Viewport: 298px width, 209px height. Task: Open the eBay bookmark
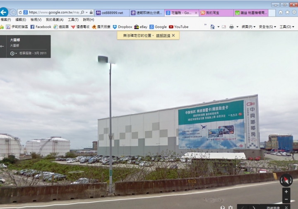pyautogui.click(x=141, y=27)
